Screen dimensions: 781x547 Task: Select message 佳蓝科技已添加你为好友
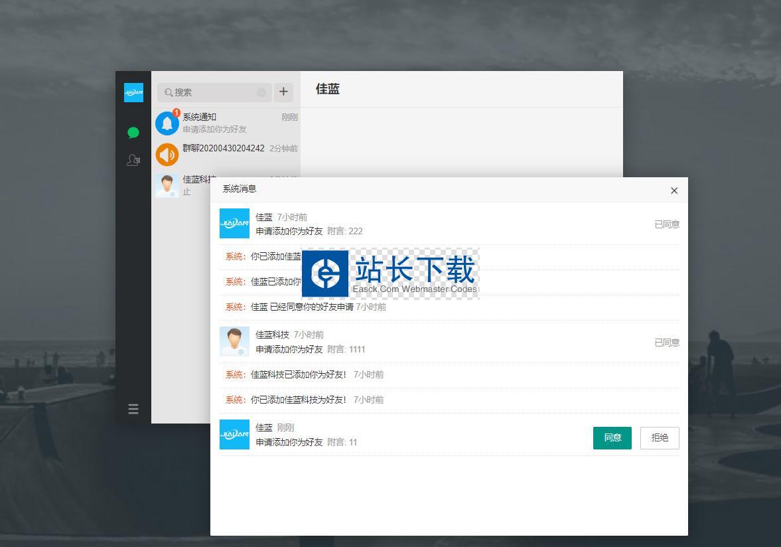tap(298, 374)
